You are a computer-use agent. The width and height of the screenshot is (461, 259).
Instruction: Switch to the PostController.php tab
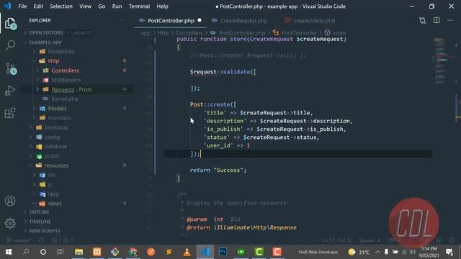(x=171, y=21)
